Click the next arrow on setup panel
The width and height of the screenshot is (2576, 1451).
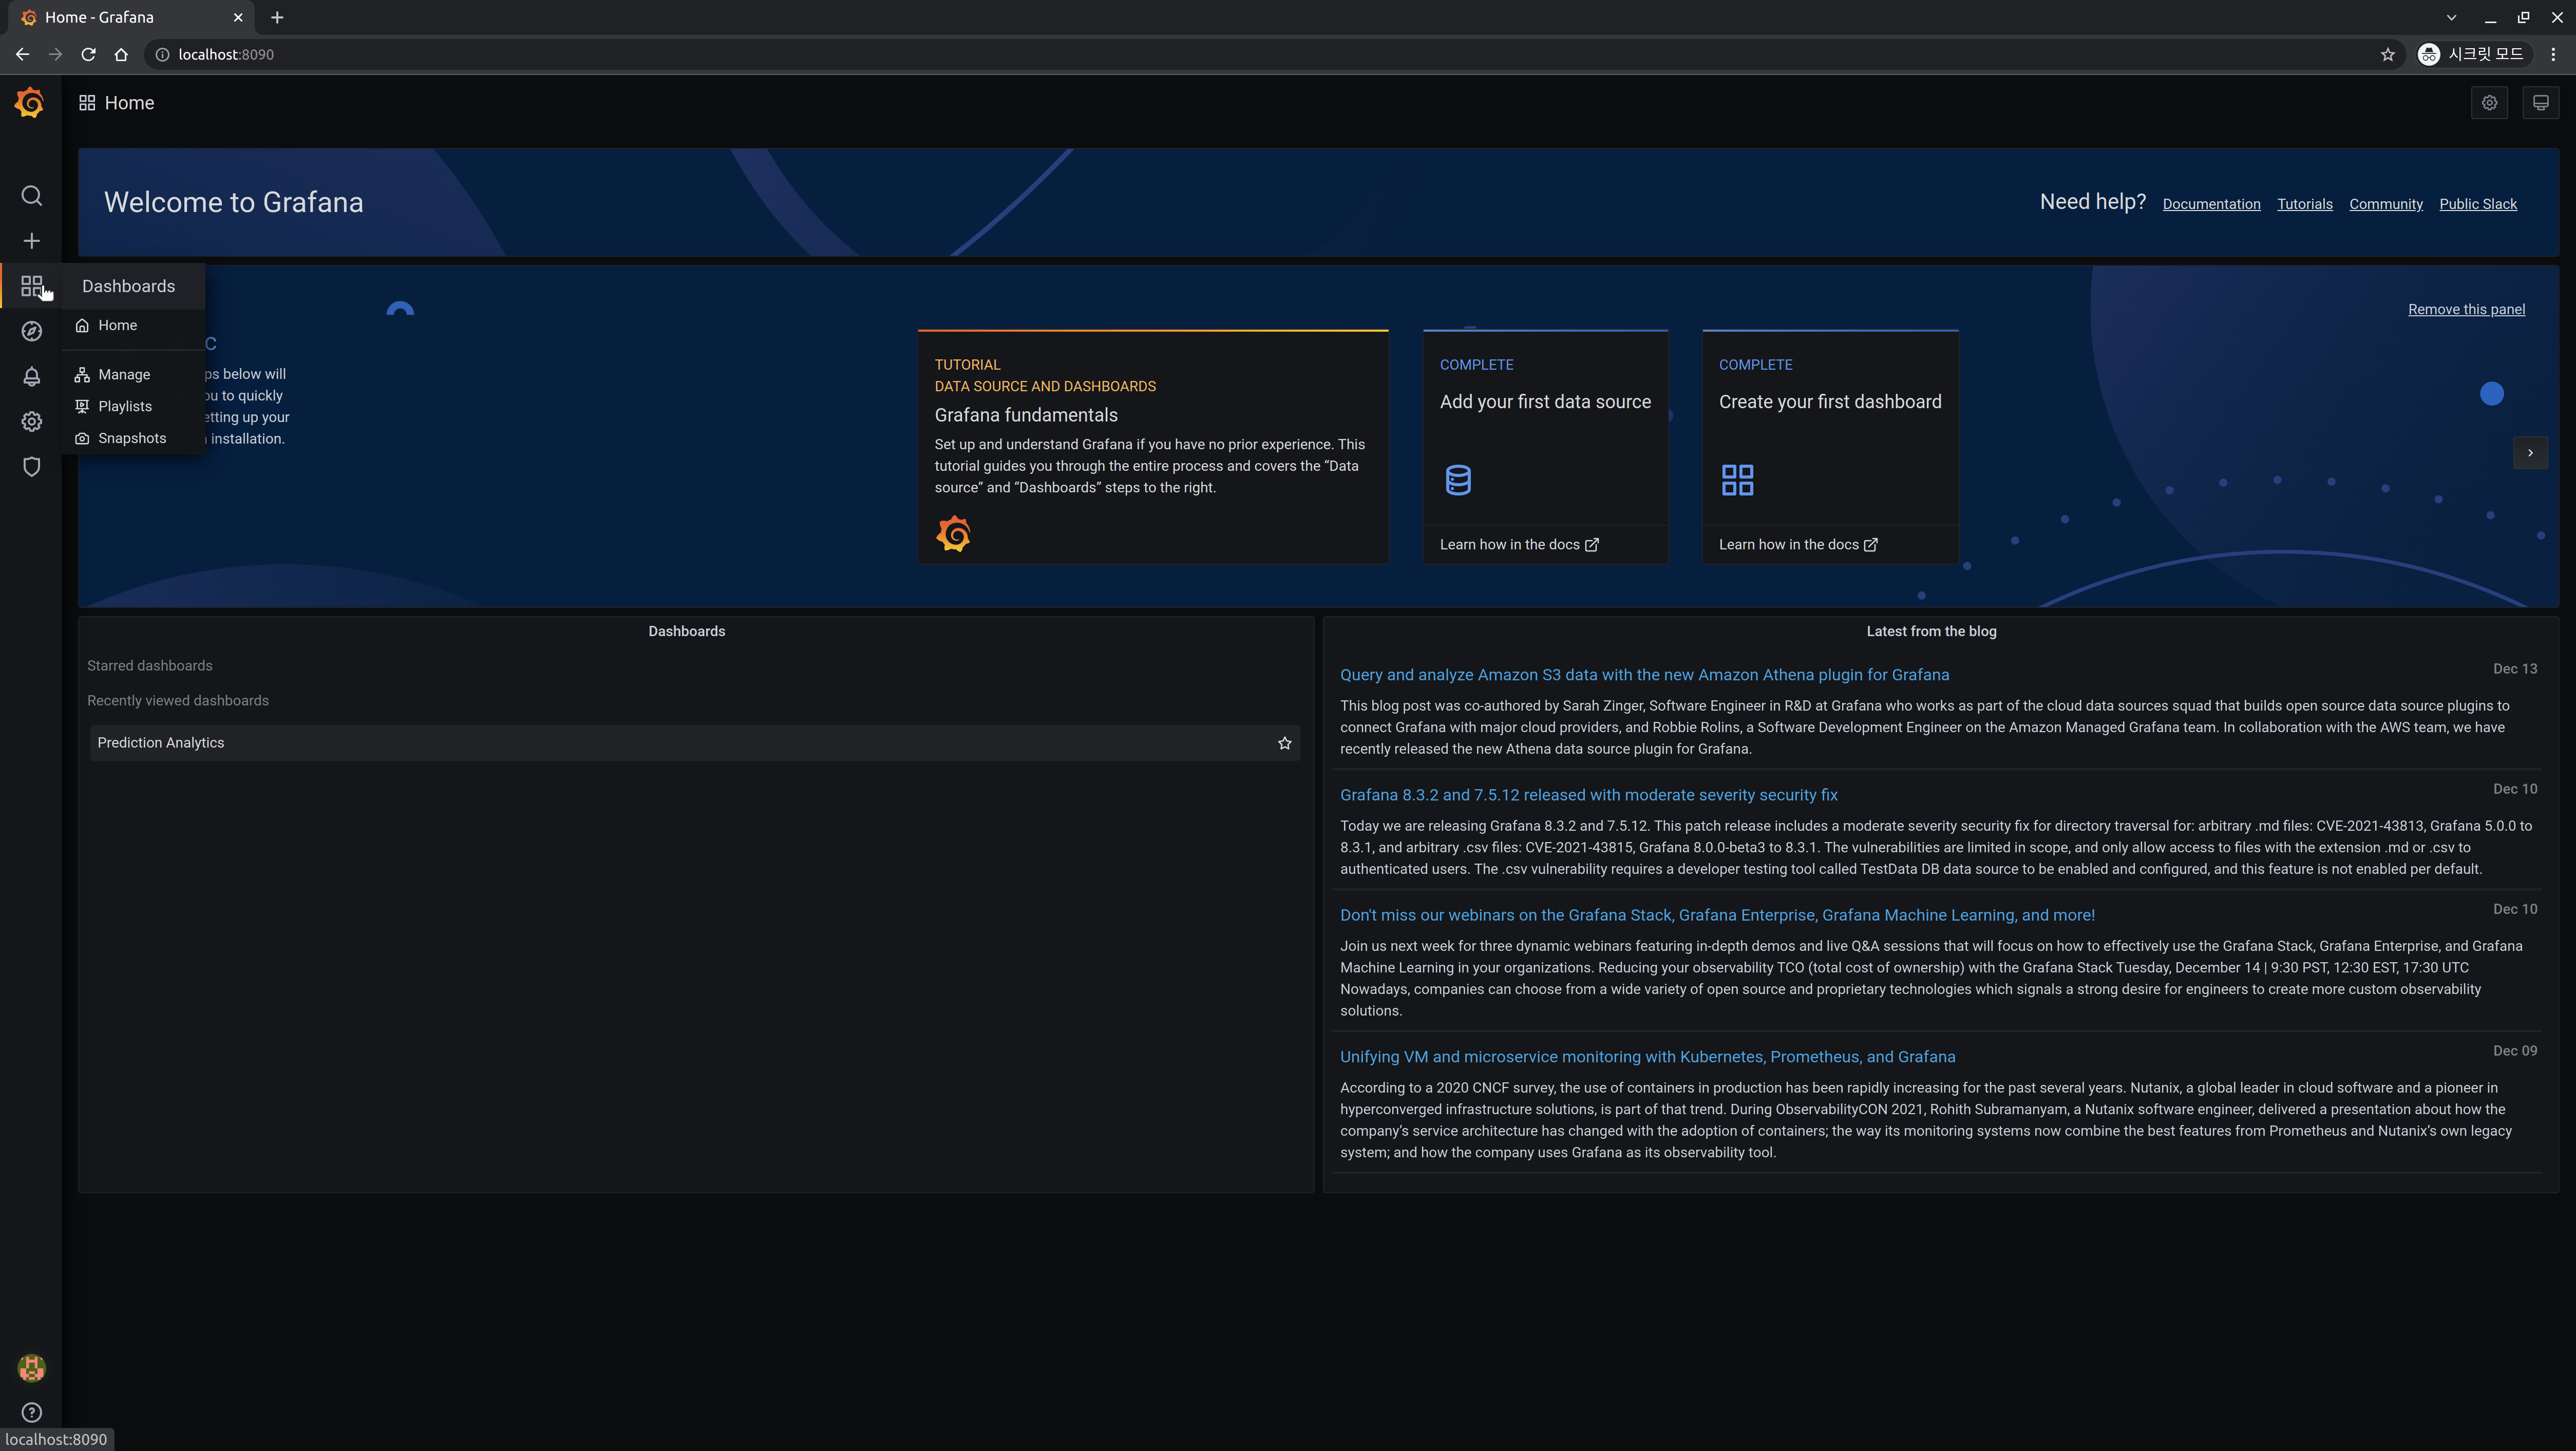[2530, 453]
